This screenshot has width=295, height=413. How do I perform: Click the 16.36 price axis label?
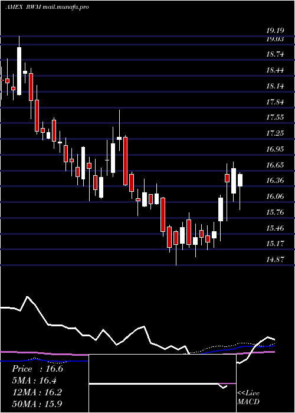point(275,181)
